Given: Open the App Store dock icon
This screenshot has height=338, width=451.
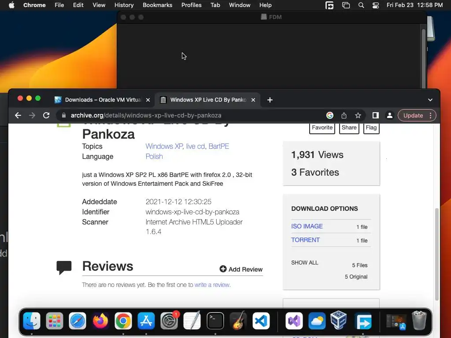Looking at the screenshot, I should click(x=146, y=321).
